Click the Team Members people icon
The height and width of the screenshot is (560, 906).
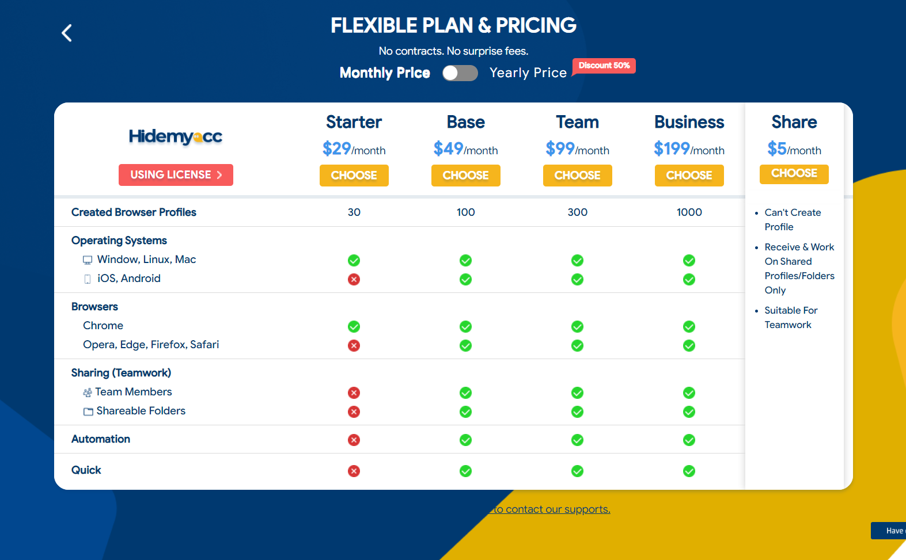(x=88, y=393)
